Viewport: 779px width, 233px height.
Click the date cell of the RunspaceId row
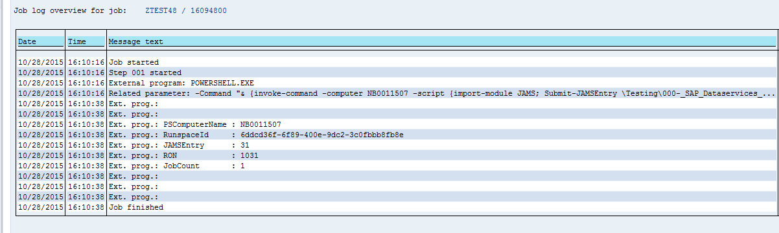[x=40, y=135]
